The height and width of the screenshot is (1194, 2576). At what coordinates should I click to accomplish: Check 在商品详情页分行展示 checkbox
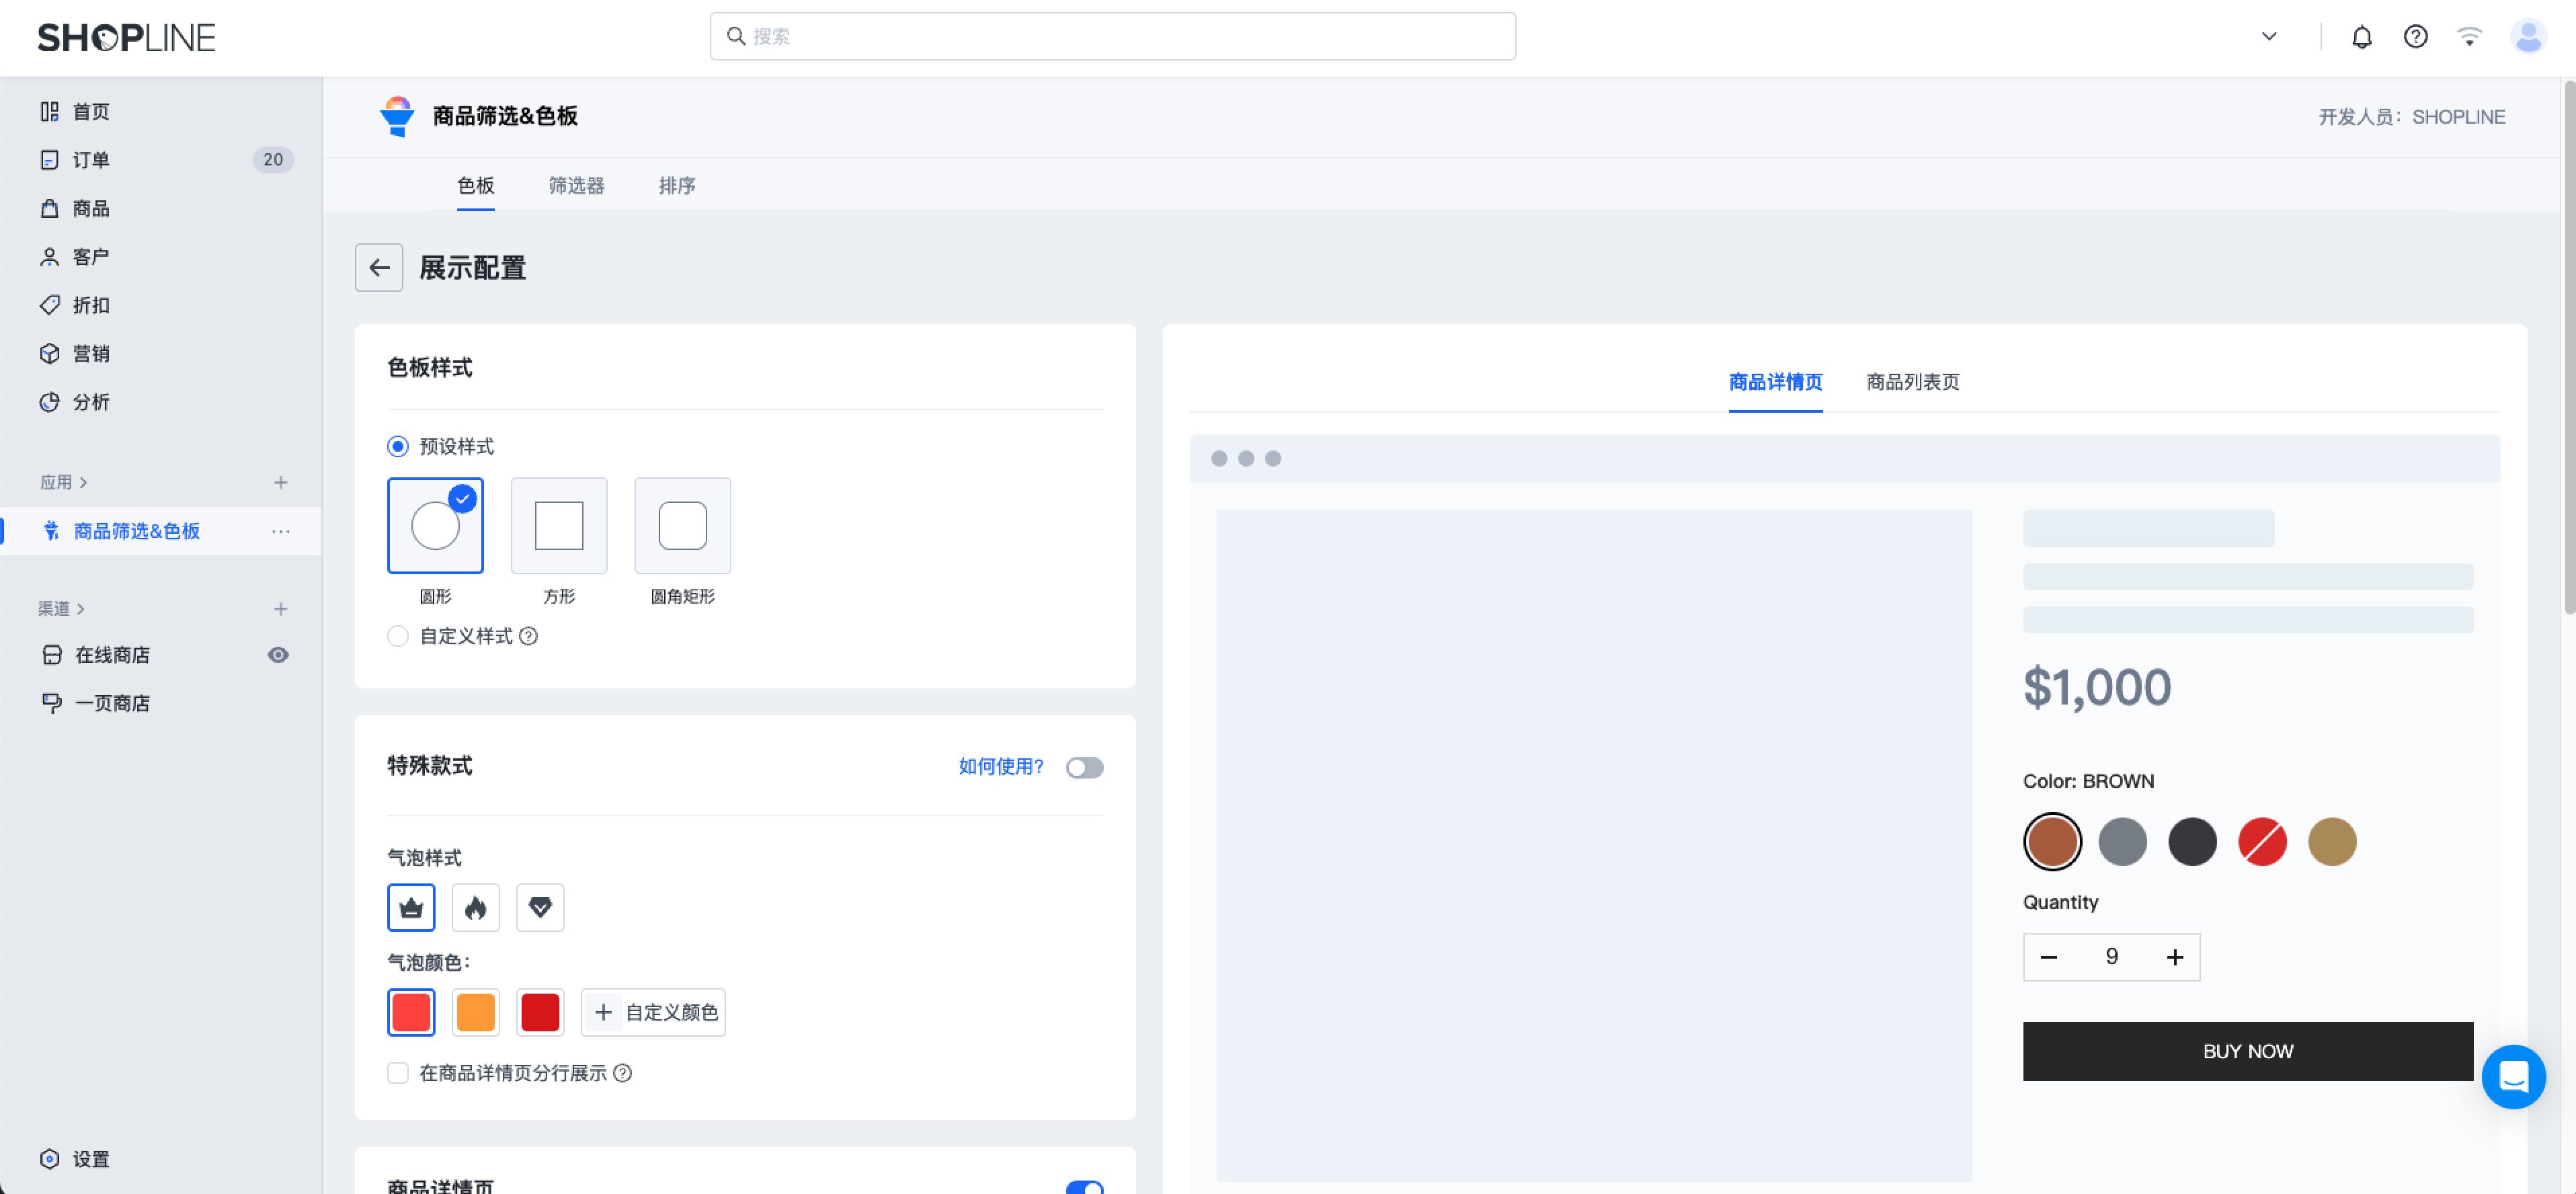tap(398, 1072)
